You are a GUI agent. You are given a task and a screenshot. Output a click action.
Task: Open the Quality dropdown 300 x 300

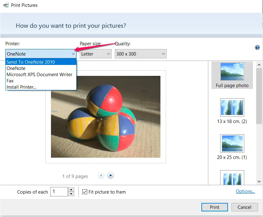140,54
